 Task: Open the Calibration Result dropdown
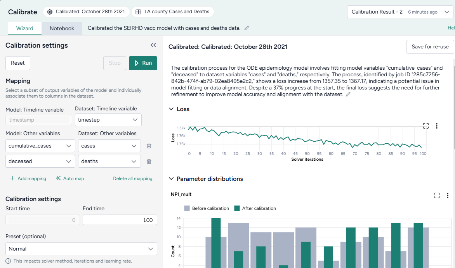coord(400,12)
